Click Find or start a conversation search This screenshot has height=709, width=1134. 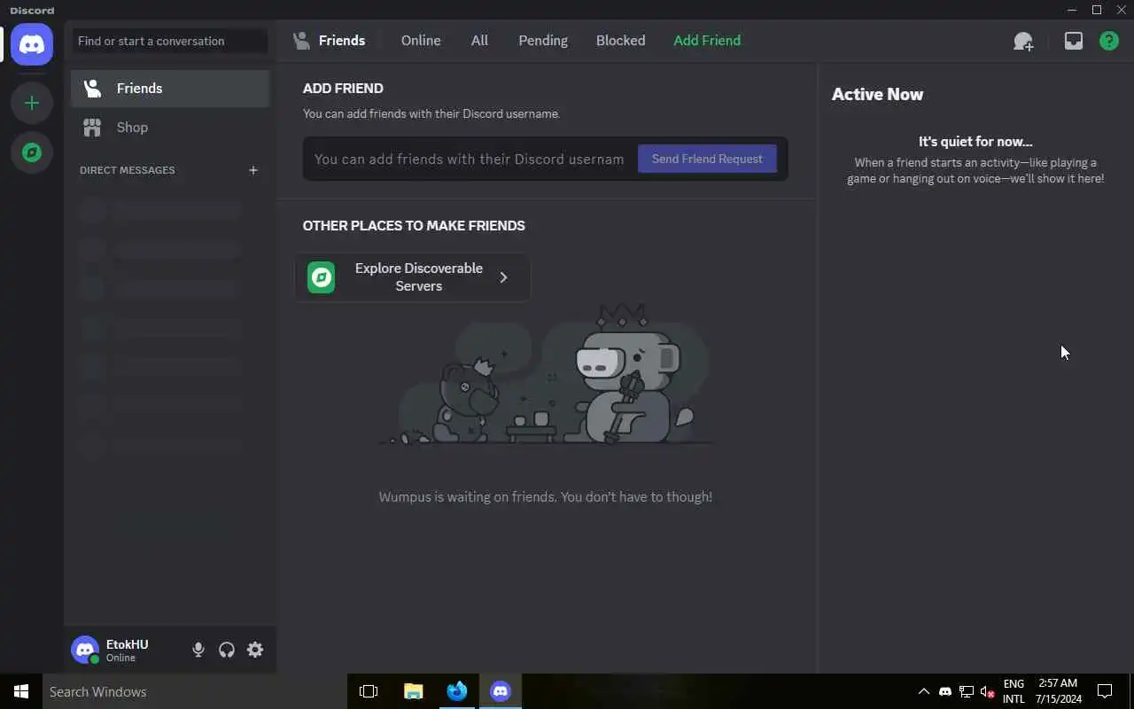(170, 41)
